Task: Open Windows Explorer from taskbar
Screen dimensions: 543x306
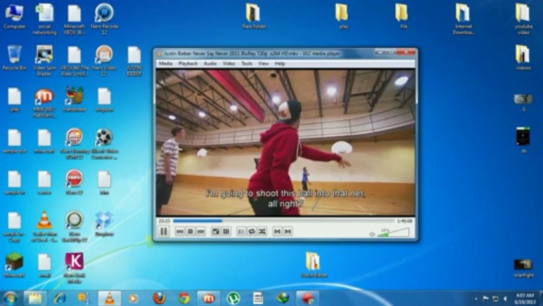Action: click(35, 298)
